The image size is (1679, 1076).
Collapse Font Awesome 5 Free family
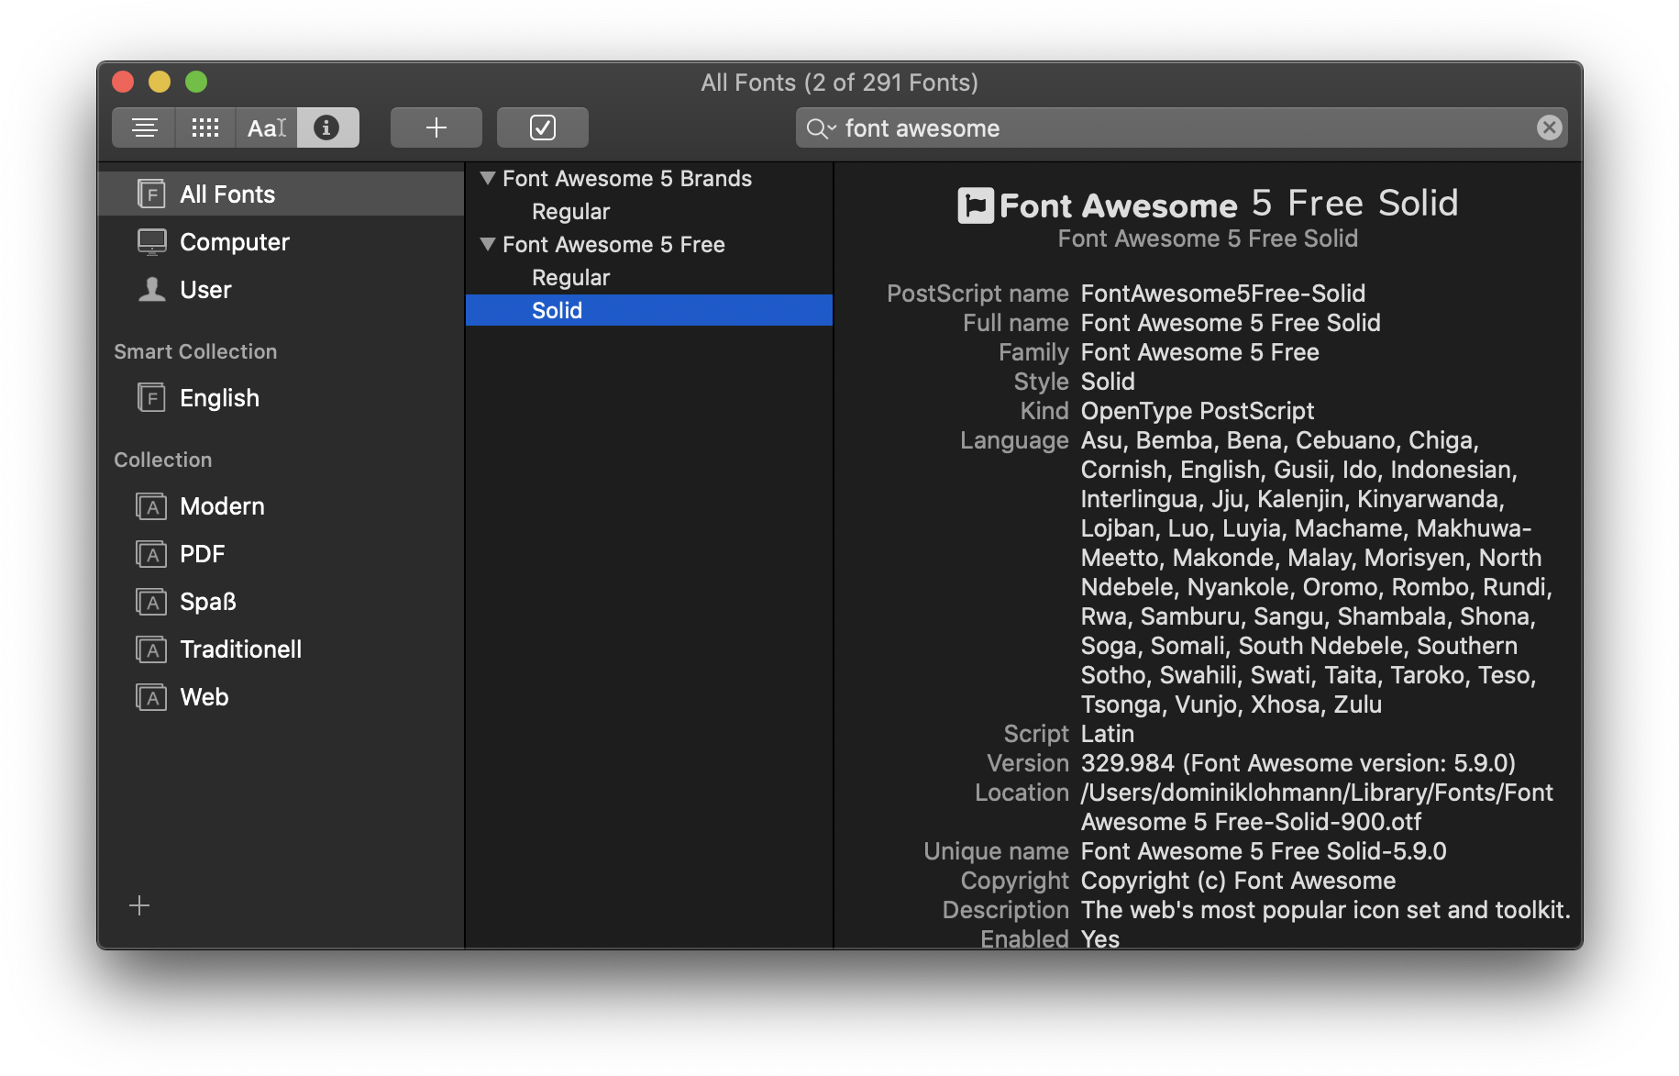488,244
